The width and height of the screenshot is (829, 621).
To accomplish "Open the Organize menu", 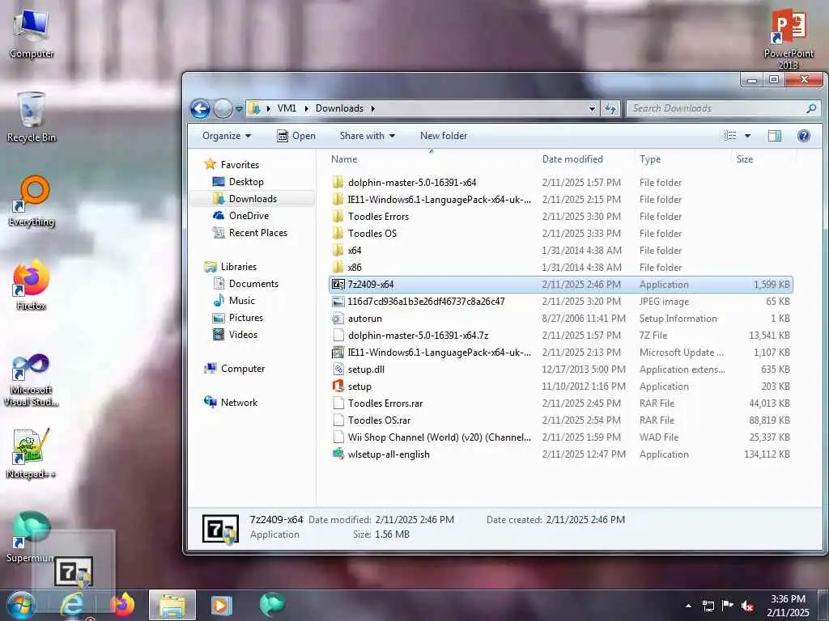I will pos(227,136).
